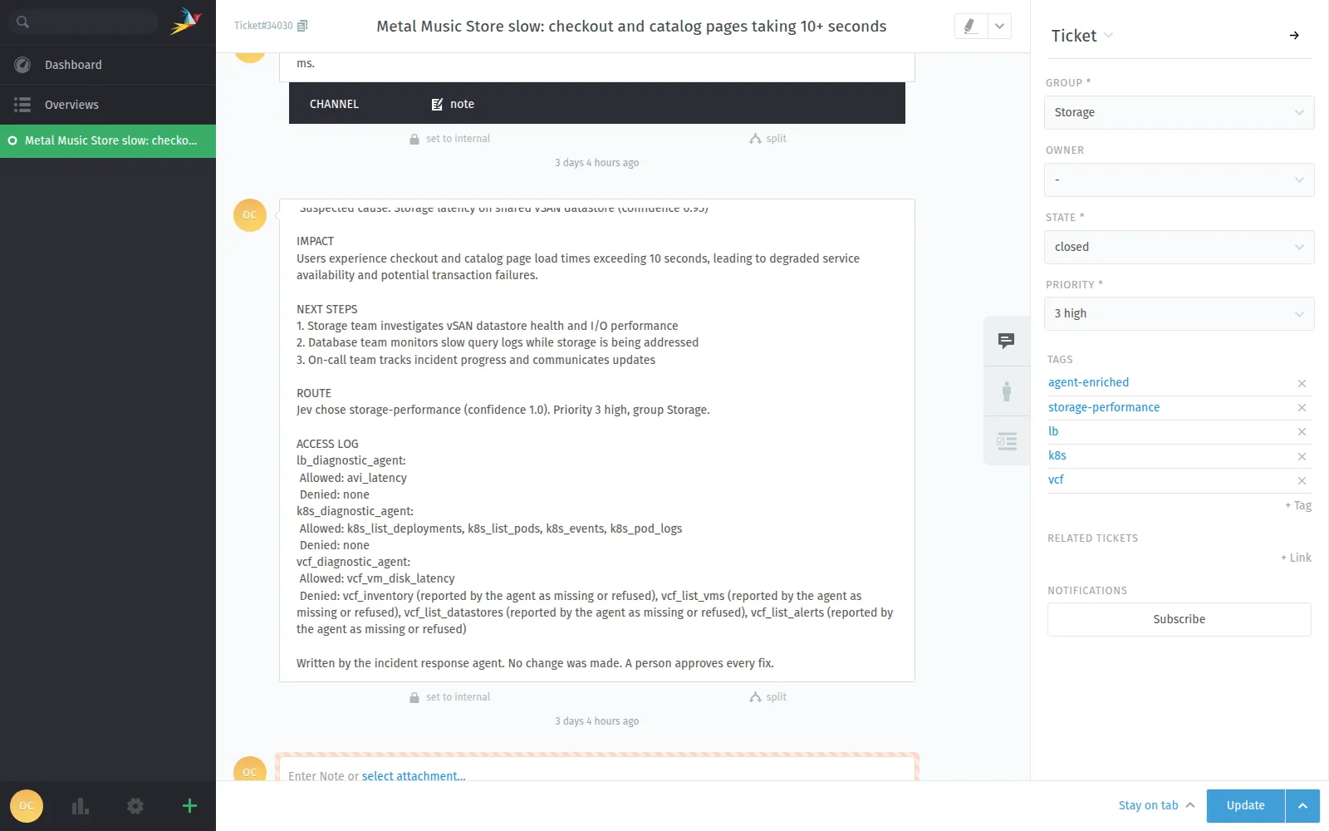This screenshot has width=1329, height=831.
Task: Open the statistics bar chart icon
Action: point(81,806)
